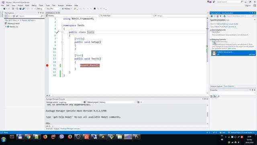Click the clear console icon in Package Manager
Screen dimensions: 257x145
(138, 102)
